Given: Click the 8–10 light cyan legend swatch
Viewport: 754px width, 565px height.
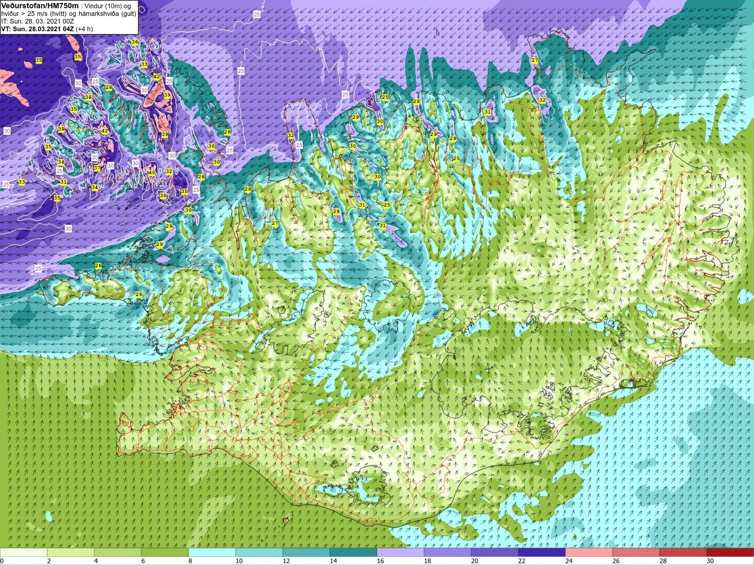Looking at the screenshot, I should pyautogui.click(x=212, y=553).
